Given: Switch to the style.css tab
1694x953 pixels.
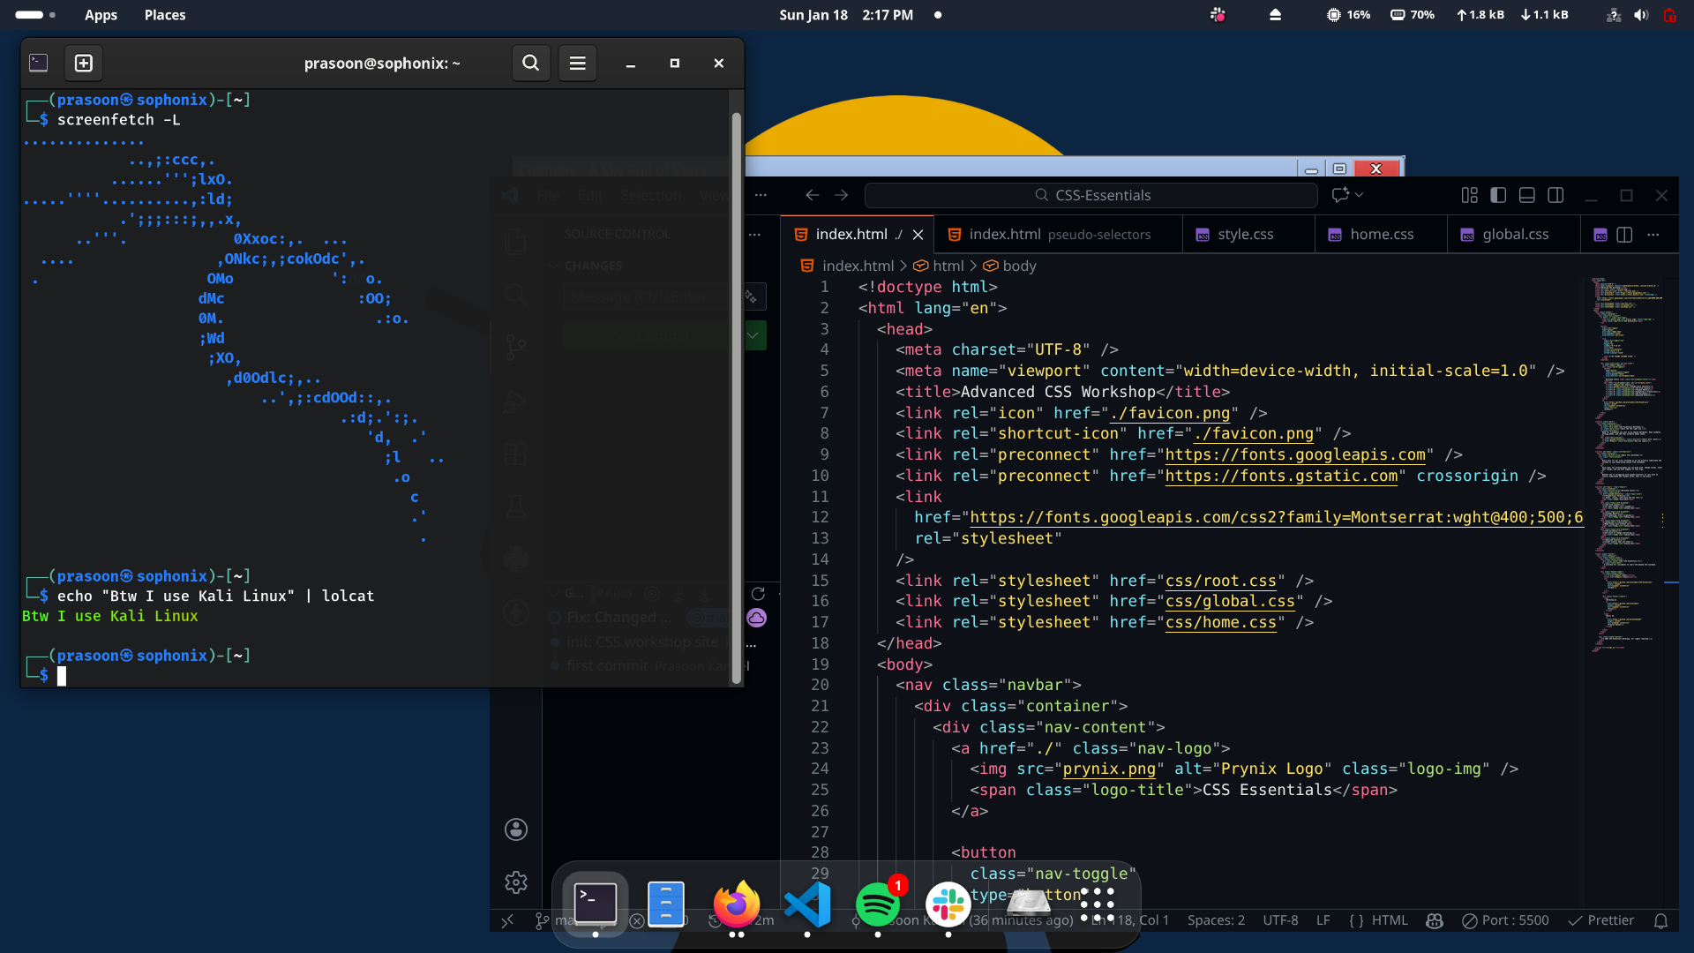Looking at the screenshot, I should tap(1245, 235).
